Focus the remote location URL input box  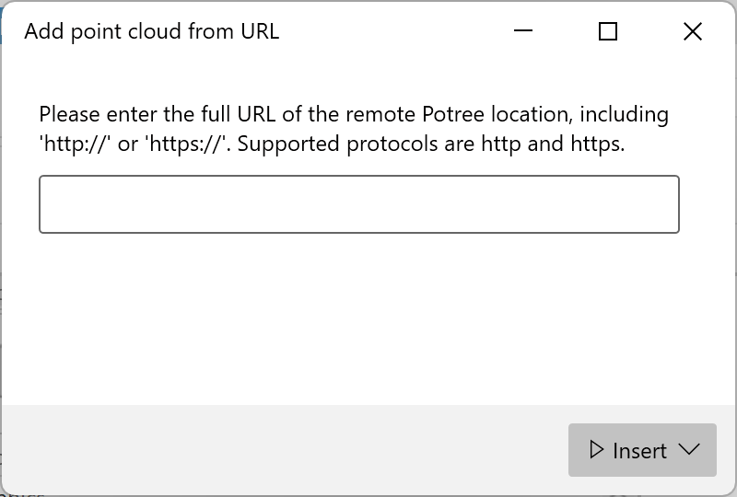358,204
